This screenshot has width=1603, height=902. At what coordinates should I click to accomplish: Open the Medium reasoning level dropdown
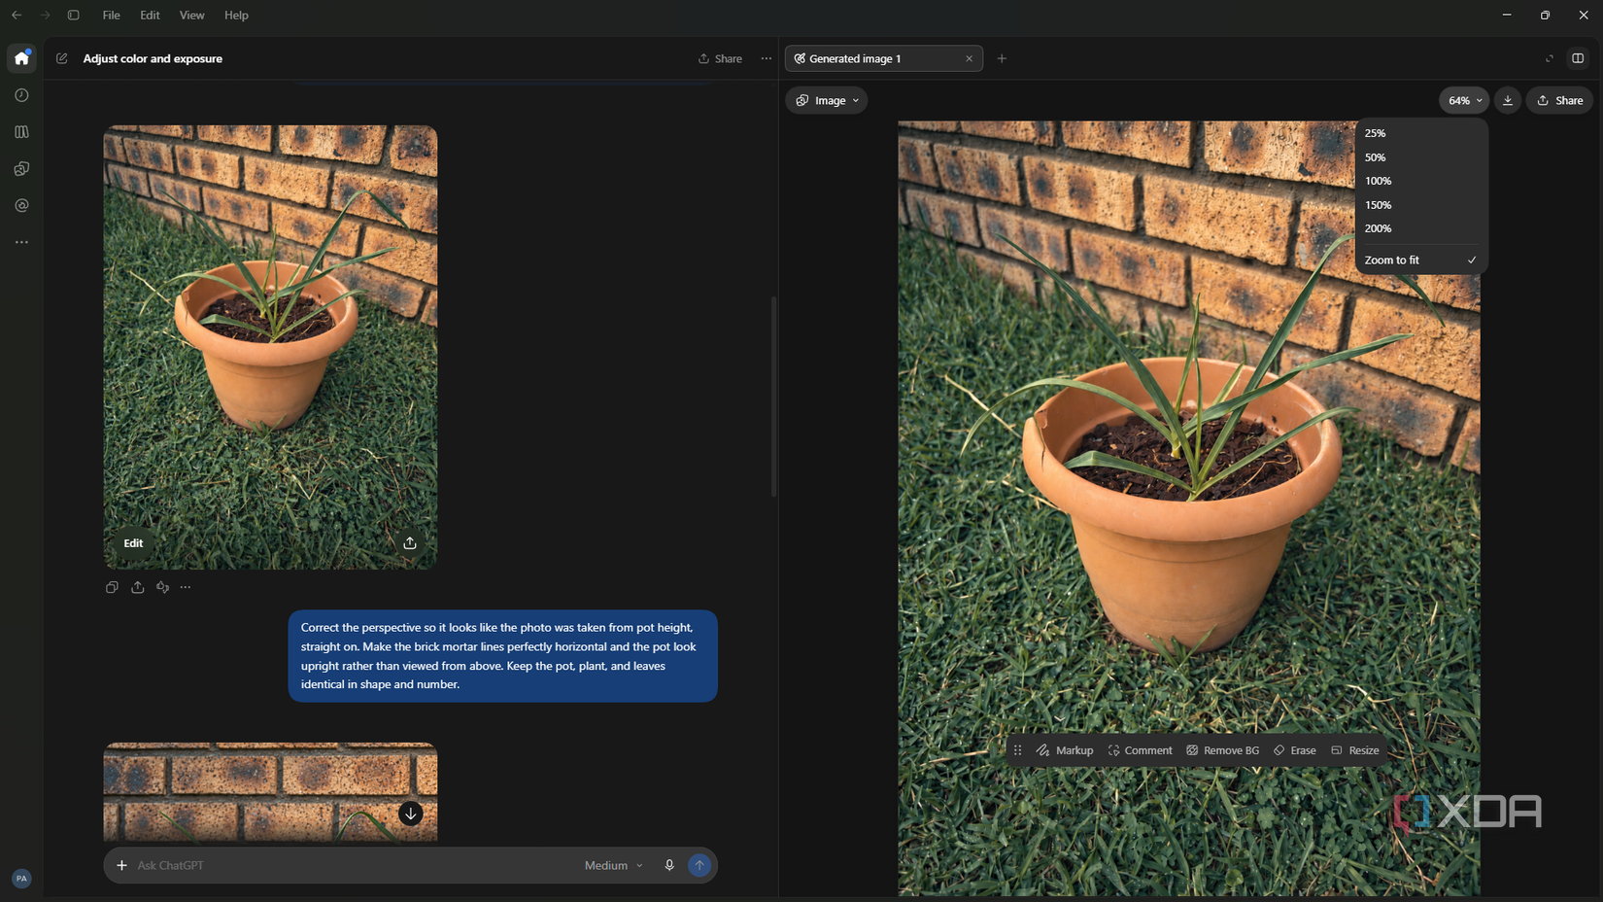613,865
